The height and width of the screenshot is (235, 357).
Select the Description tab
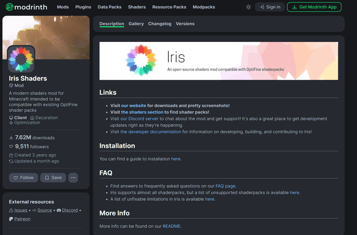click(x=112, y=24)
